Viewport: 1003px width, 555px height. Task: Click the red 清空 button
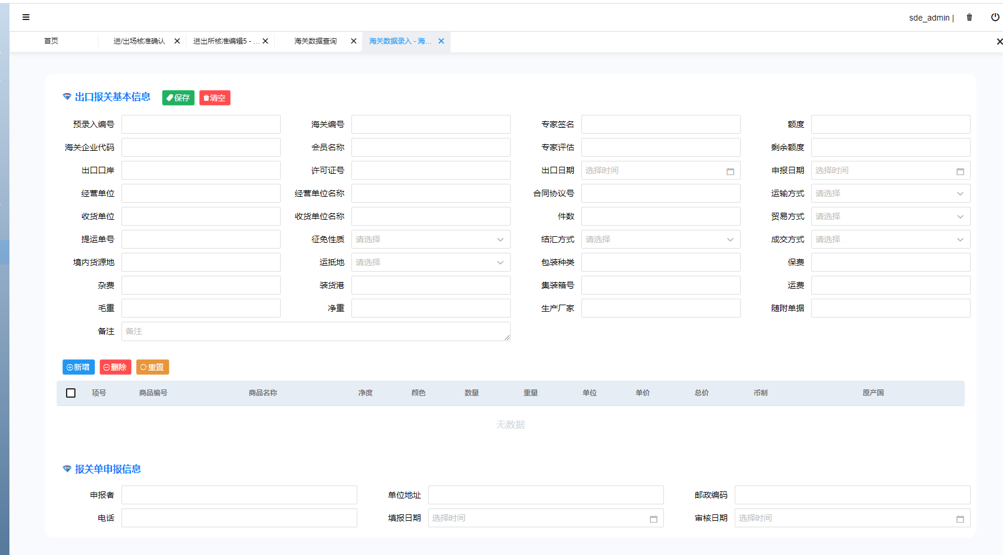tap(215, 98)
